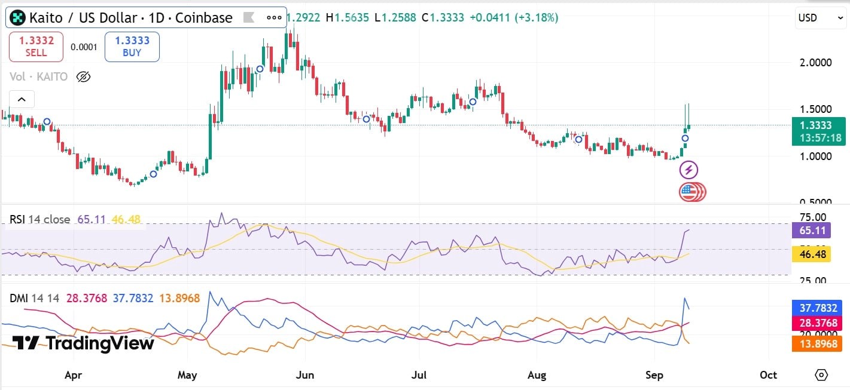Viewport: 850px width, 390px height.
Task: Select the DMI 14 14 indicator legend
Action: click(34, 298)
